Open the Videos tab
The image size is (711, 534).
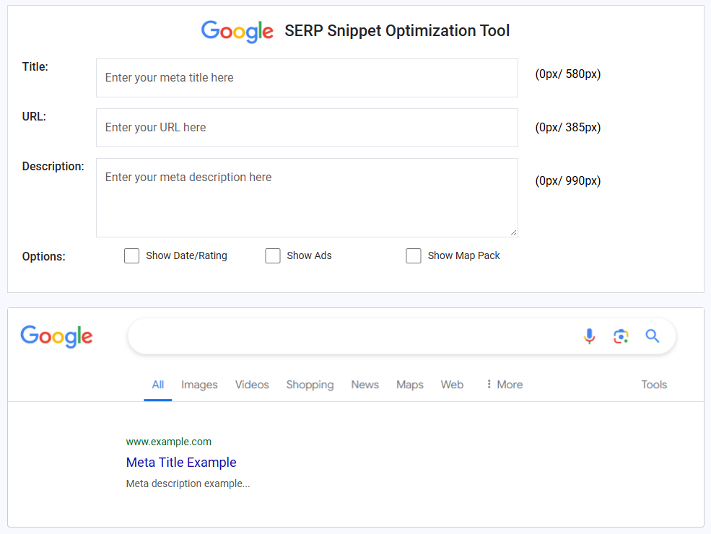coord(252,385)
